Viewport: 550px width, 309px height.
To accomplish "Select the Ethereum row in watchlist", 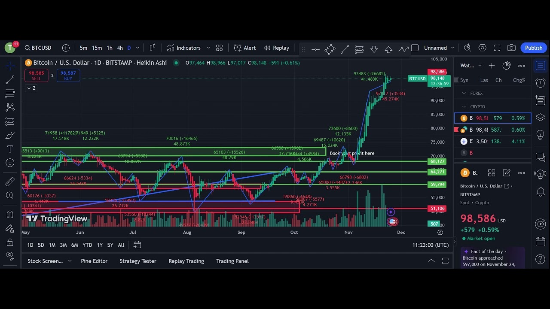I will pyautogui.click(x=493, y=141).
